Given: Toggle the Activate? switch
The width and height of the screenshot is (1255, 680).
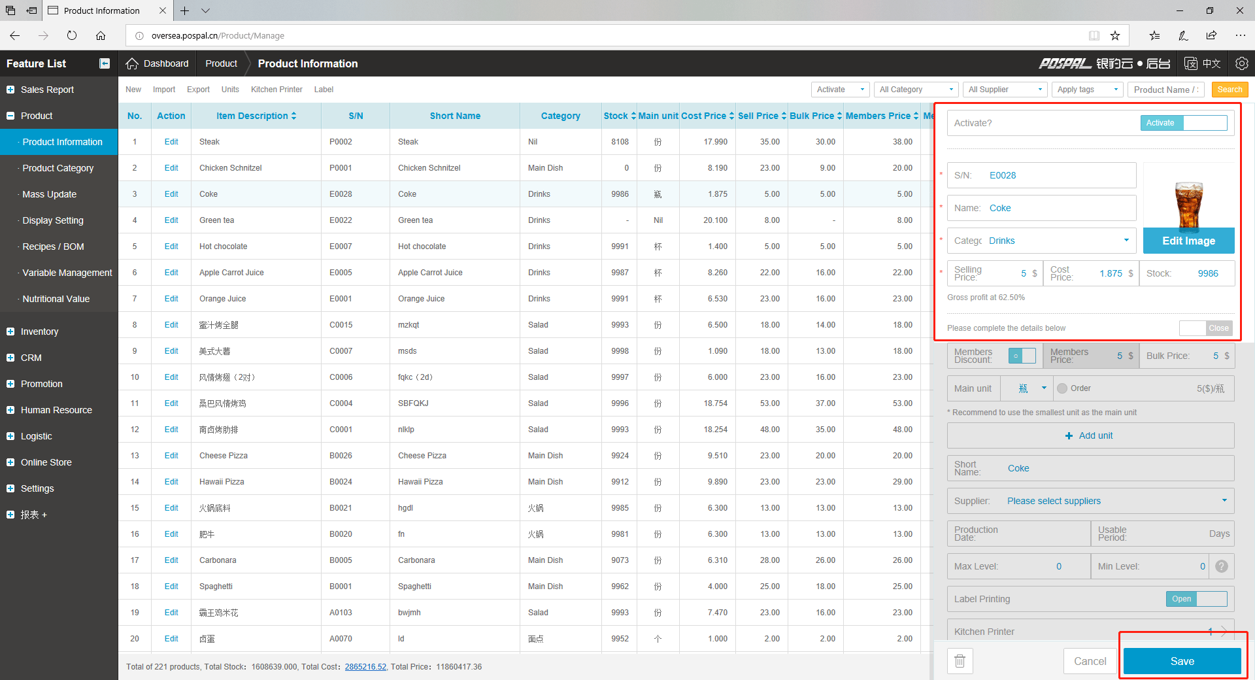Looking at the screenshot, I should (1184, 123).
